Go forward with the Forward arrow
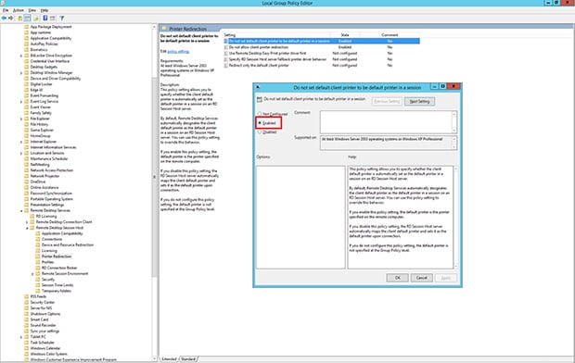 pyautogui.click(x=10, y=18)
